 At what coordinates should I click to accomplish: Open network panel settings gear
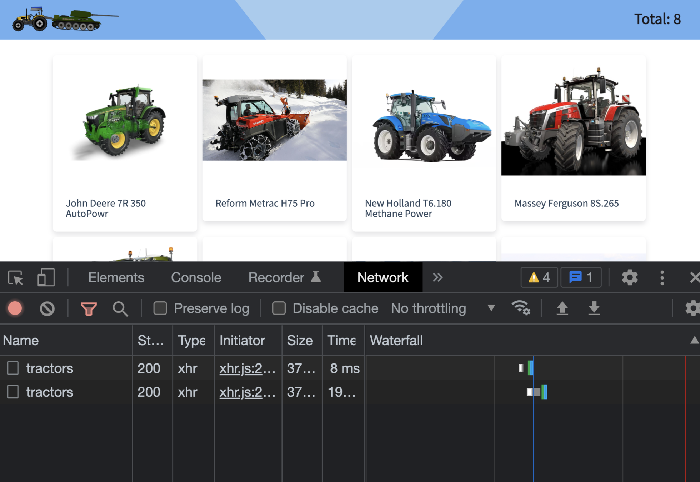[x=692, y=308]
